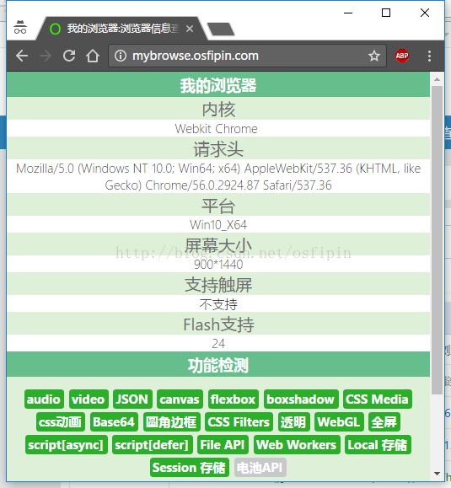Click the Local 存储 badge
The image size is (451, 488).
pos(378,445)
